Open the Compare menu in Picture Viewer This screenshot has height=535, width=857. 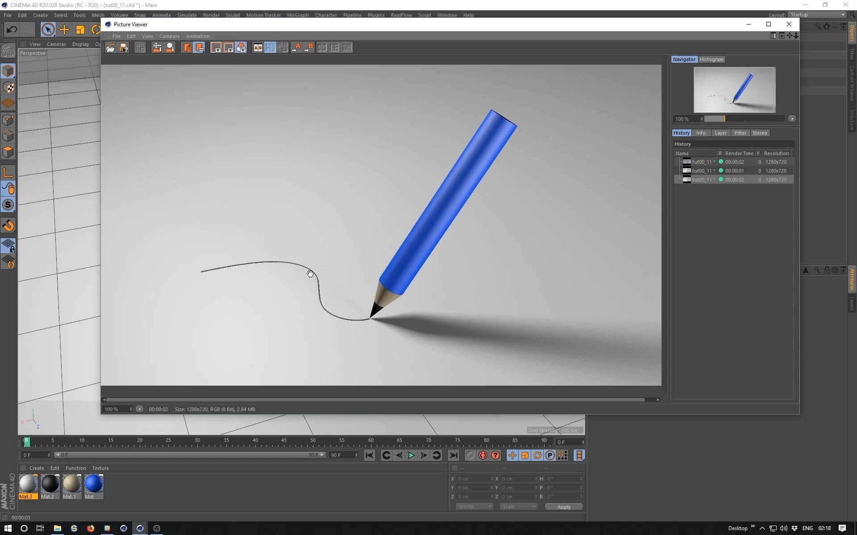(x=169, y=36)
